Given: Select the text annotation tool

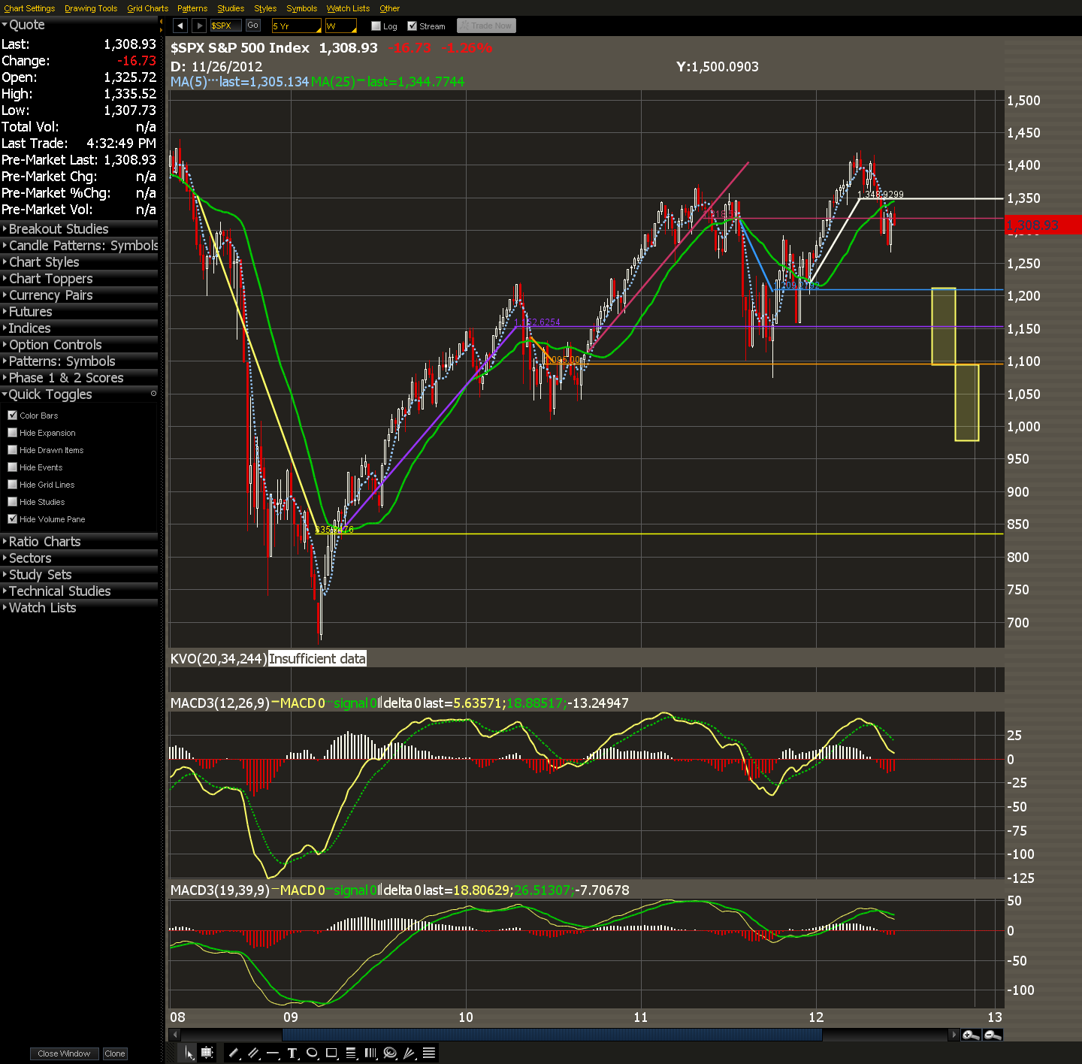Looking at the screenshot, I should tap(293, 1053).
